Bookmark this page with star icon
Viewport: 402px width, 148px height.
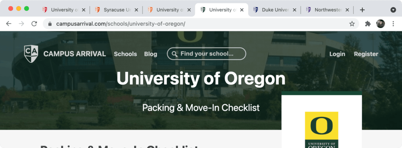(x=352, y=24)
